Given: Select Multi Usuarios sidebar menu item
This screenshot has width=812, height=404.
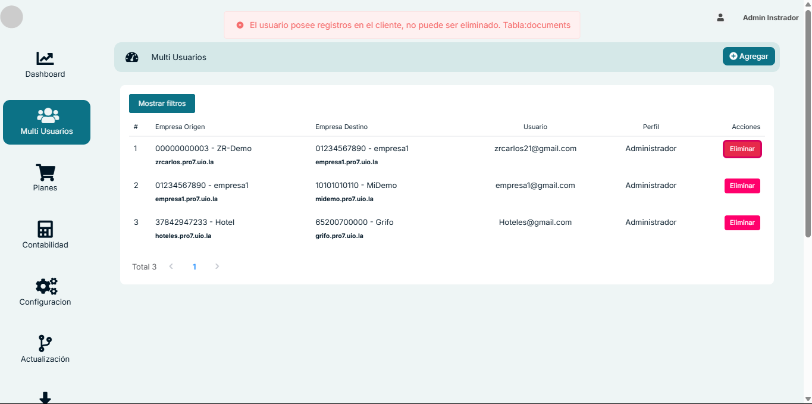Looking at the screenshot, I should click(x=46, y=122).
